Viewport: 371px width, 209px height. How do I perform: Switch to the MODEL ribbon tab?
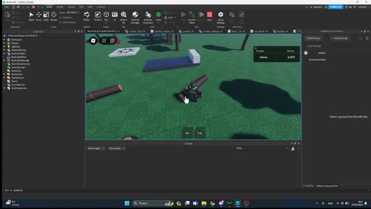click(60, 7)
